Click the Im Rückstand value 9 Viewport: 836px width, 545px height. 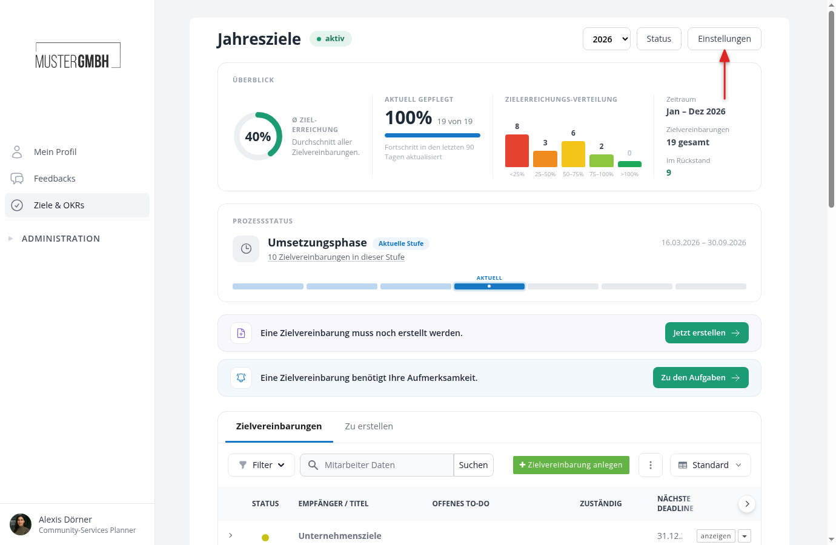[669, 173]
